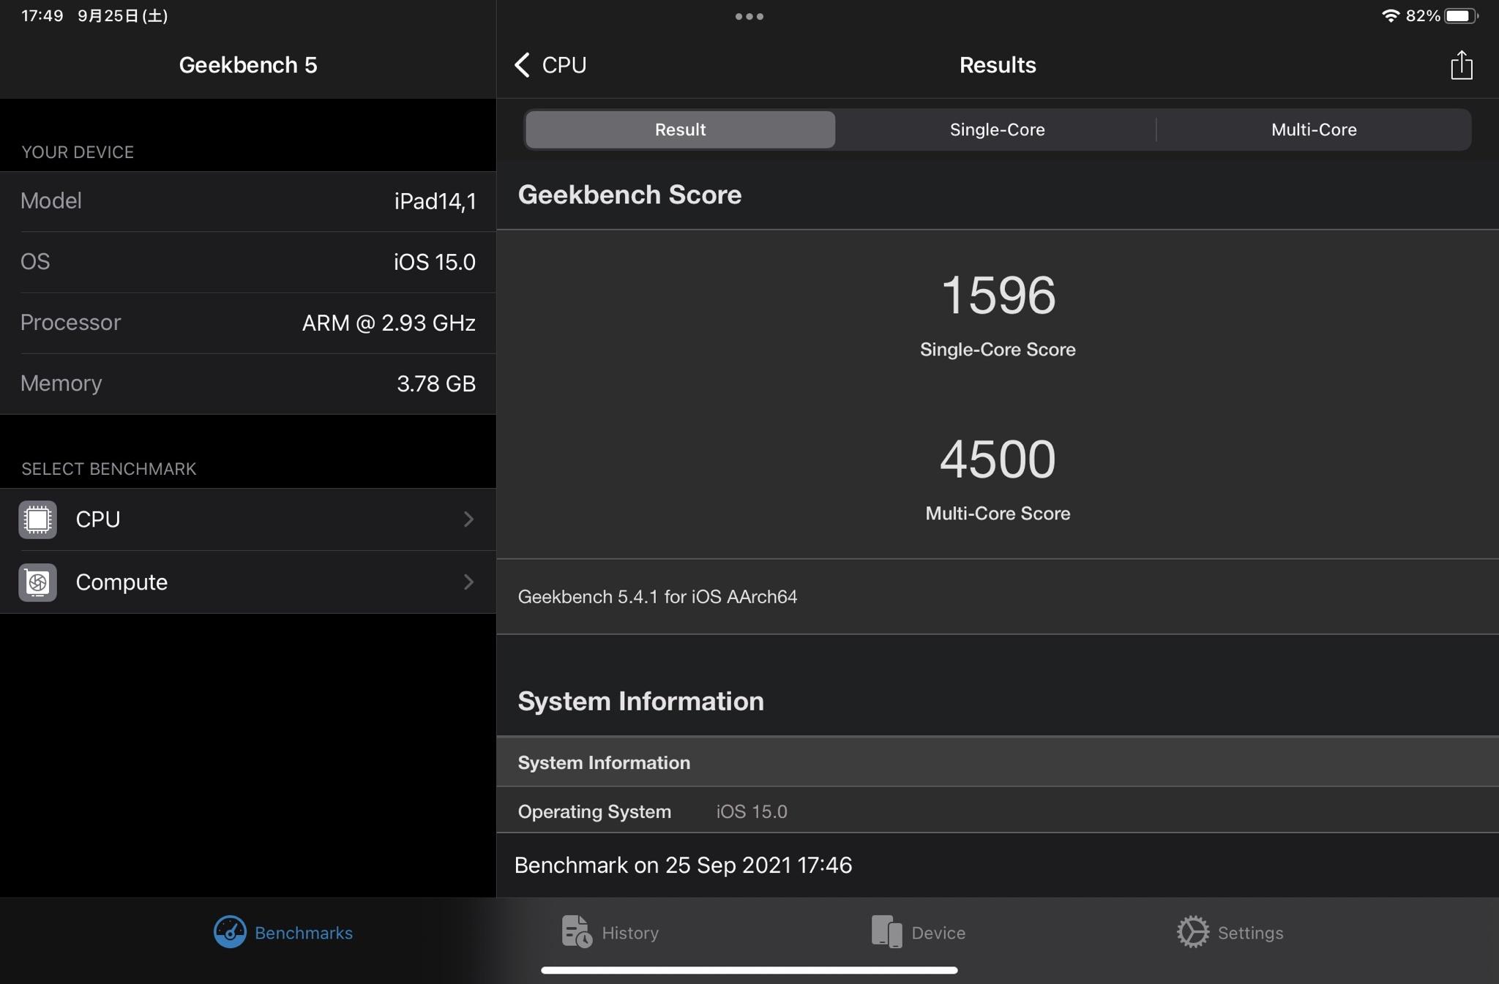Tap the back chevron next to CPU
1499x984 pixels.
click(x=522, y=65)
